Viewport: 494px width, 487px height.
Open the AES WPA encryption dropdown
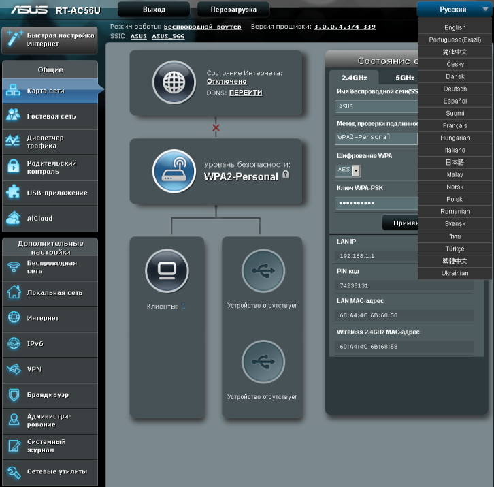[348, 170]
